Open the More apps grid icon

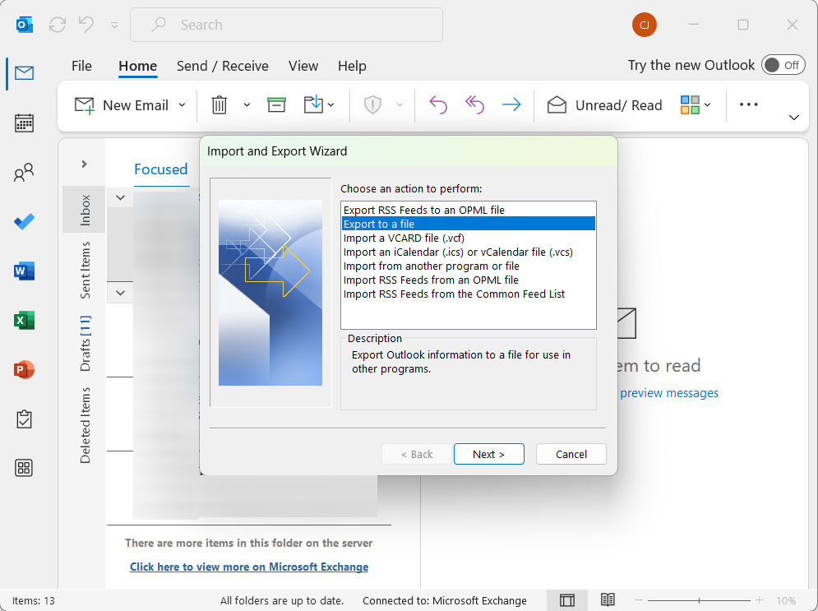pos(24,467)
